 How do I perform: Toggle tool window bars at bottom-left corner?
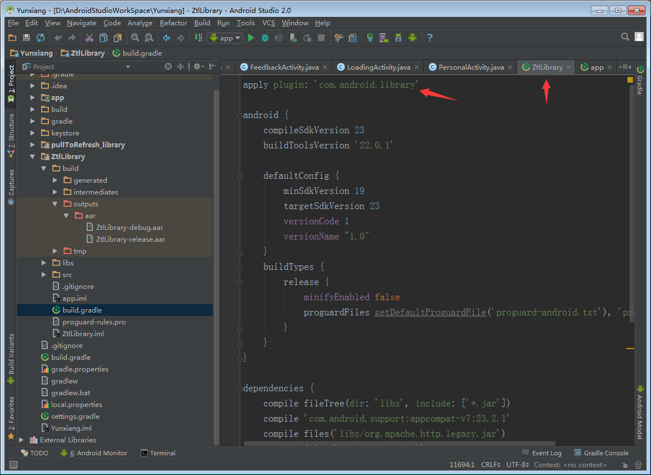(14, 465)
